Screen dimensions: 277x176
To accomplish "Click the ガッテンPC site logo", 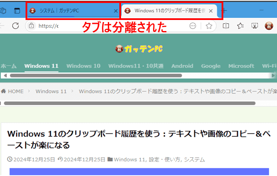I will (x=139, y=49).
